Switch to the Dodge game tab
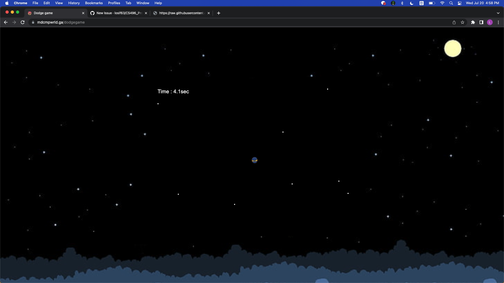This screenshot has width=504, height=283. (x=56, y=13)
